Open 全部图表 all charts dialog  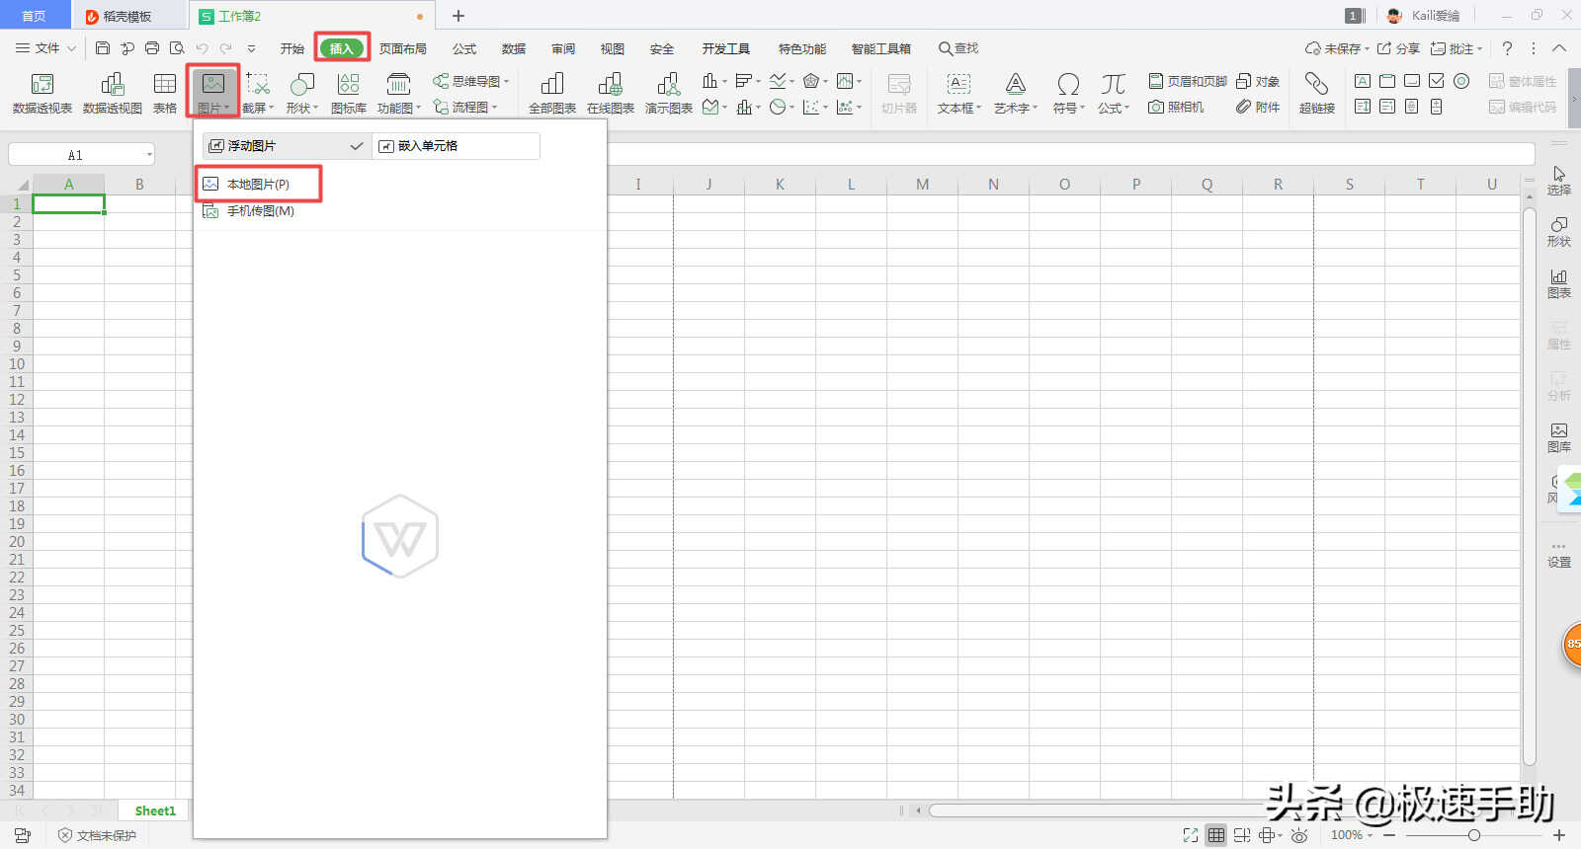[552, 94]
